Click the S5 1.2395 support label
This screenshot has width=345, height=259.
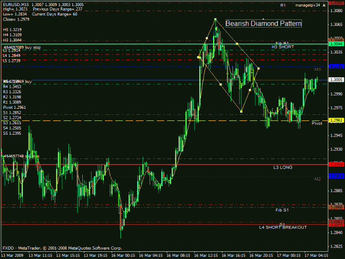tap(12, 133)
